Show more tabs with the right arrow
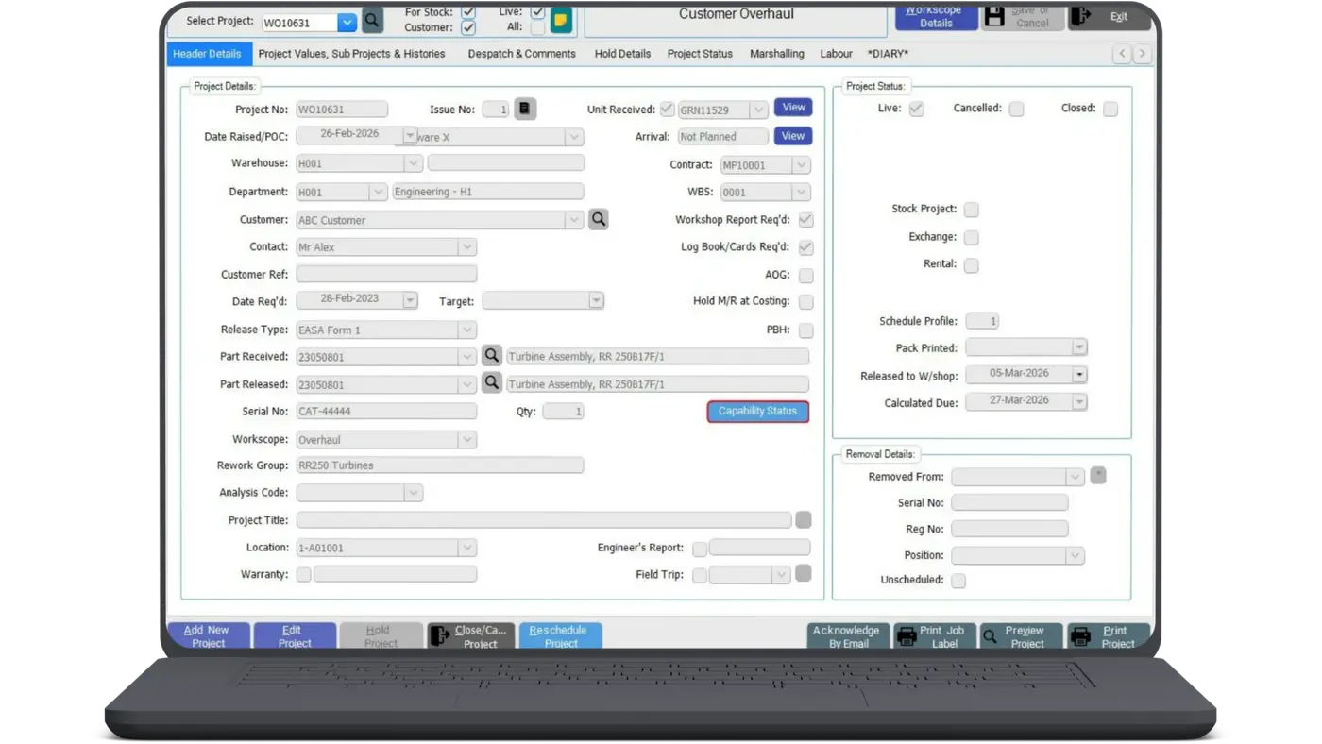Viewport: 1322px width, 744px height. point(1142,54)
